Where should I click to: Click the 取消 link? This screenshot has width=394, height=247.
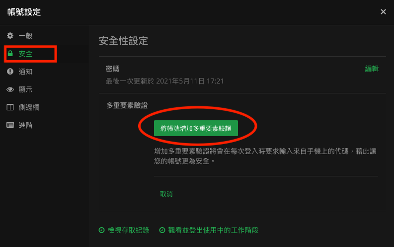click(x=166, y=194)
